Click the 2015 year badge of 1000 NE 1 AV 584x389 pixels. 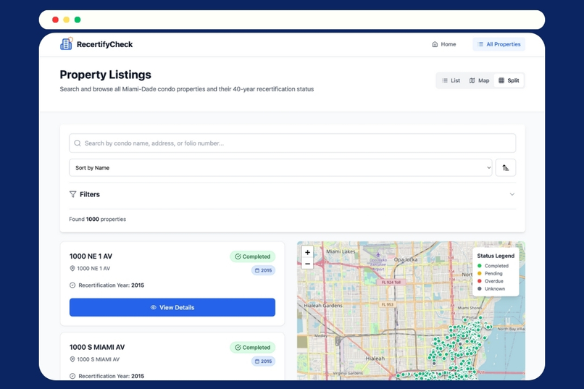(x=263, y=270)
